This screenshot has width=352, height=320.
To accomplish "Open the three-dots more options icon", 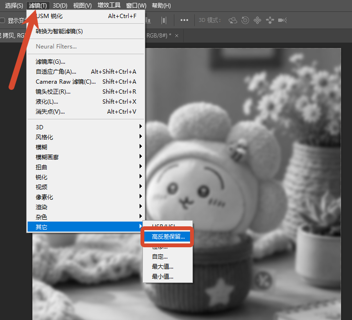I will 184,20.
